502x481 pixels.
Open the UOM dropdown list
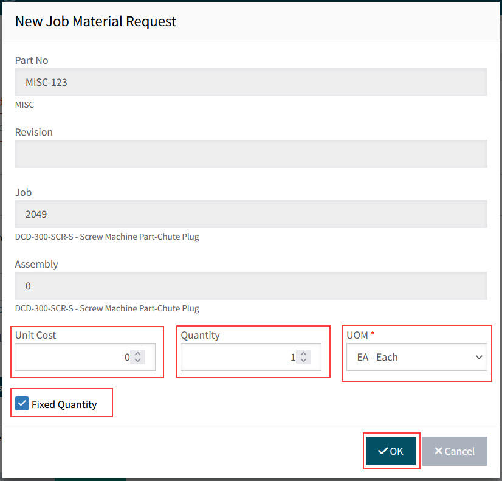point(416,357)
